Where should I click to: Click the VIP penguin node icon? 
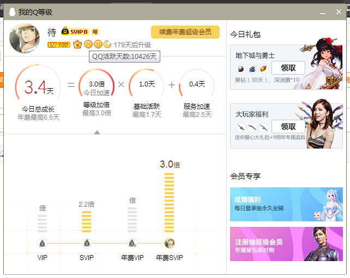pyautogui.click(x=42, y=243)
